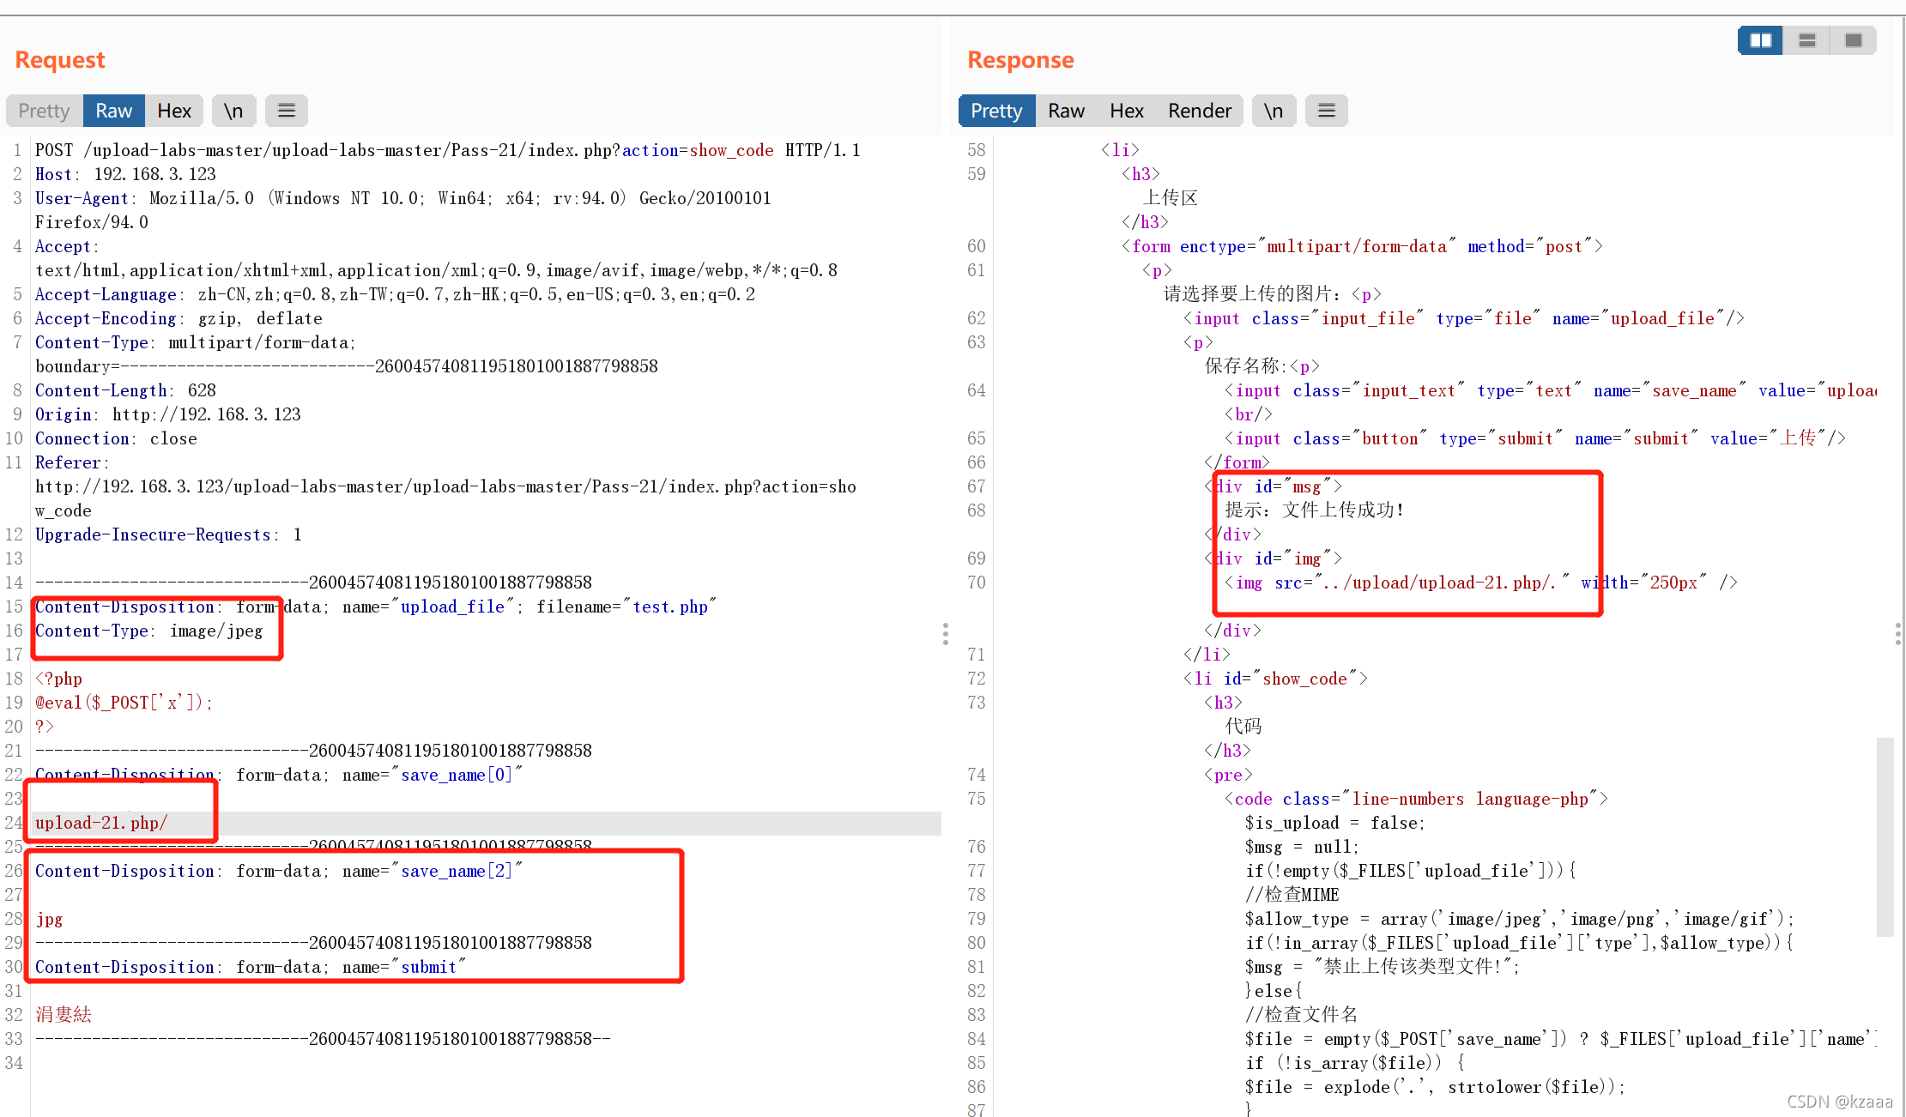1906x1117 pixels.
Task: Switch Request view to Hex
Action: tap(174, 111)
